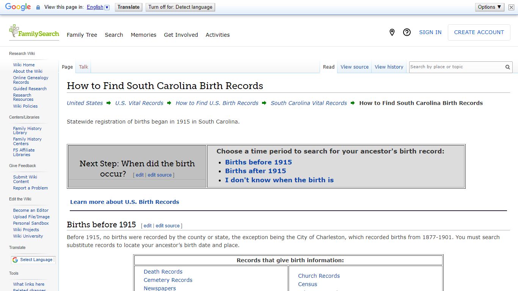This screenshot has width=518, height=291.
Task: Open FS Affiliate Libraries link
Action: [24, 152]
